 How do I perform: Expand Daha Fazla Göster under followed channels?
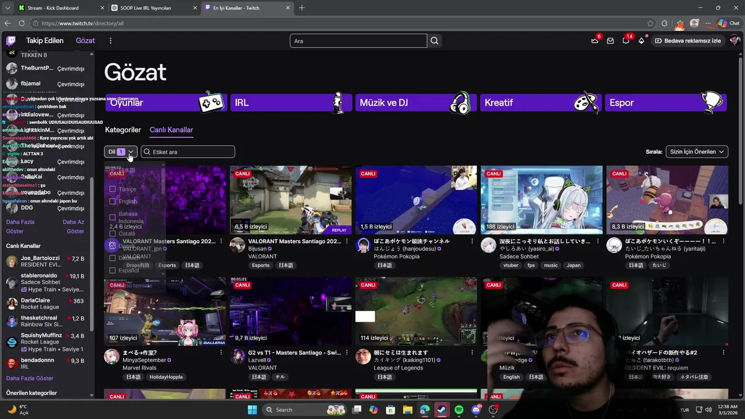coord(20,226)
